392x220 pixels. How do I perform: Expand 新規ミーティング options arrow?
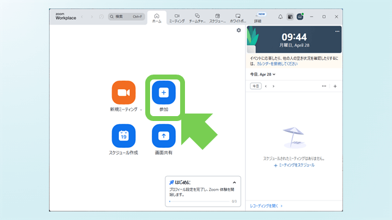(x=141, y=110)
